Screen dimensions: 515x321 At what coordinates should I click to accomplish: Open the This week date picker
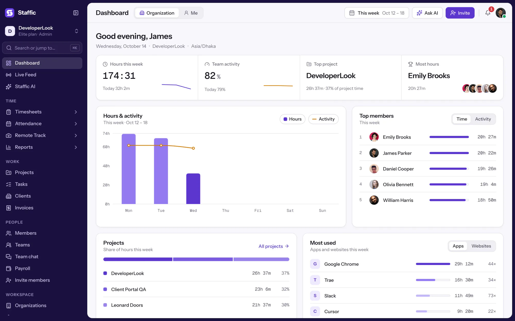tap(376, 13)
